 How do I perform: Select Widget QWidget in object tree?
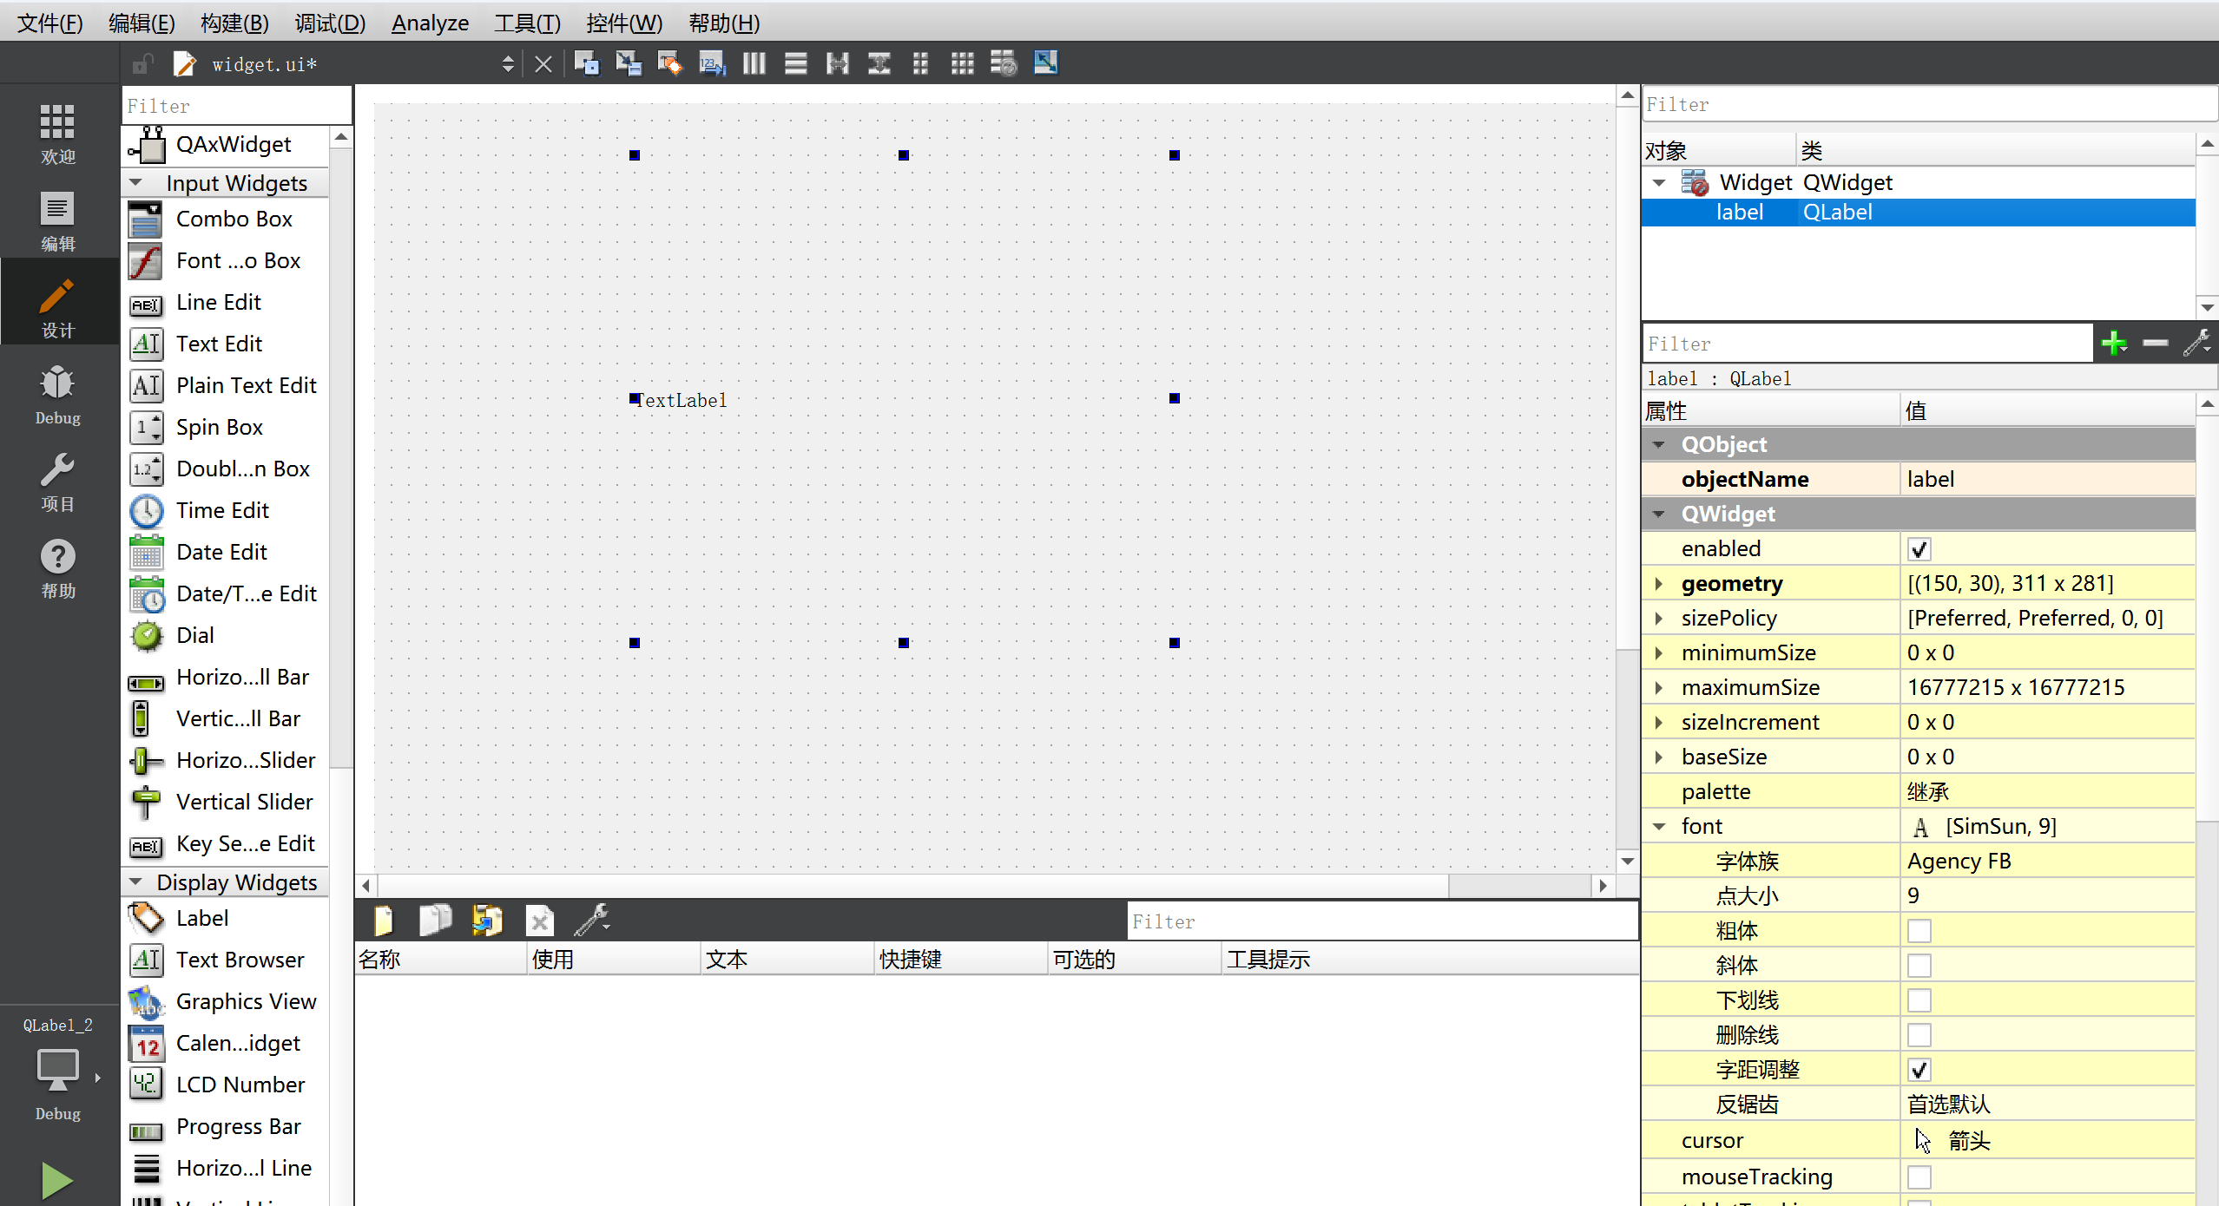1755,182
